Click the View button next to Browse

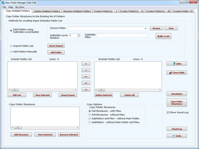tap(171, 28)
